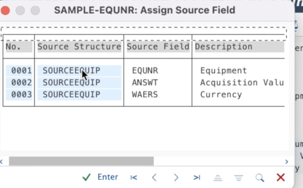Click the sort ascending icon
The width and height of the screenshot is (303, 188).
[x=218, y=178]
